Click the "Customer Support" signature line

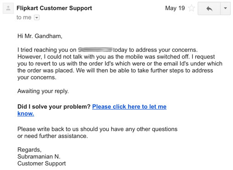[41, 164]
